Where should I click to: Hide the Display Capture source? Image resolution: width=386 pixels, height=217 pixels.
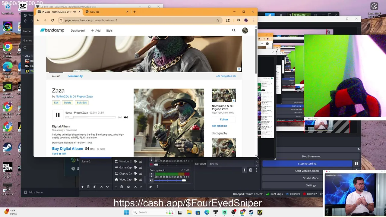[135, 174]
